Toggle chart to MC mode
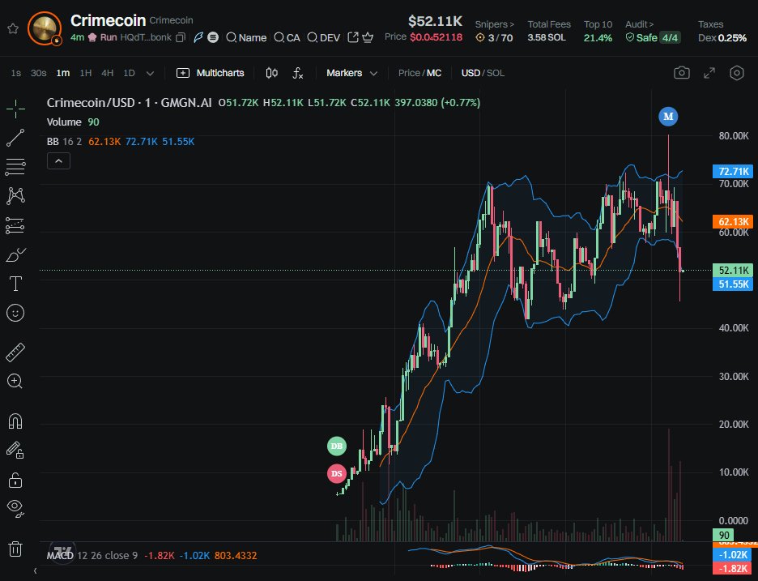Image resolution: width=758 pixels, height=581 pixels. pyautogui.click(x=434, y=73)
